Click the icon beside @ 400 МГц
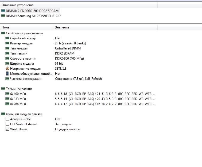Image resolution: width=202 pixels, height=167 pixels. (x=7, y=94)
